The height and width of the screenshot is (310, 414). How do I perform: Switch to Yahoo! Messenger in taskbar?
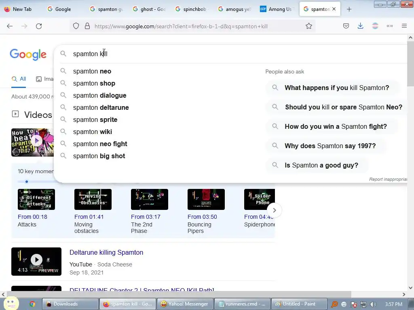pos(184,304)
